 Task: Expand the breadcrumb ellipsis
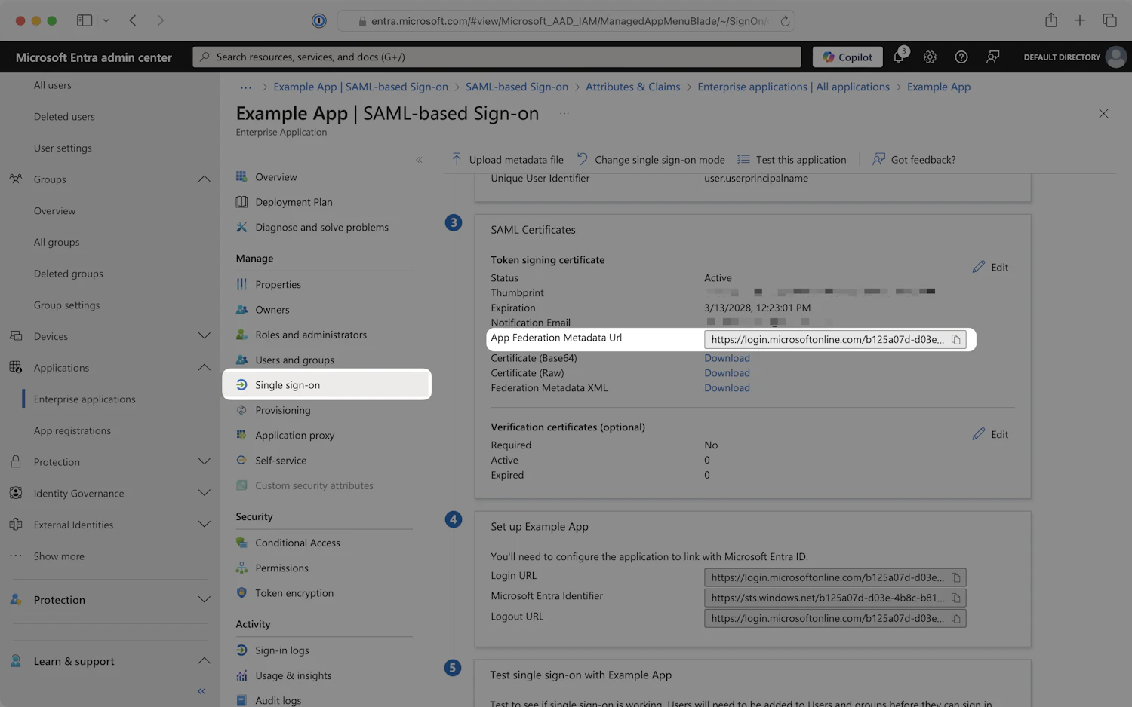click(246, 87)
